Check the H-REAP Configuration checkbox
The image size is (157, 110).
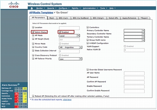(x=87, y=43)
